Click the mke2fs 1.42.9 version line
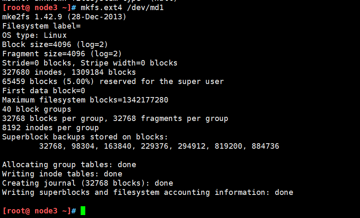The height and width of the screenshot is (218, 360). pyautogui.click(x=64, y=17)
